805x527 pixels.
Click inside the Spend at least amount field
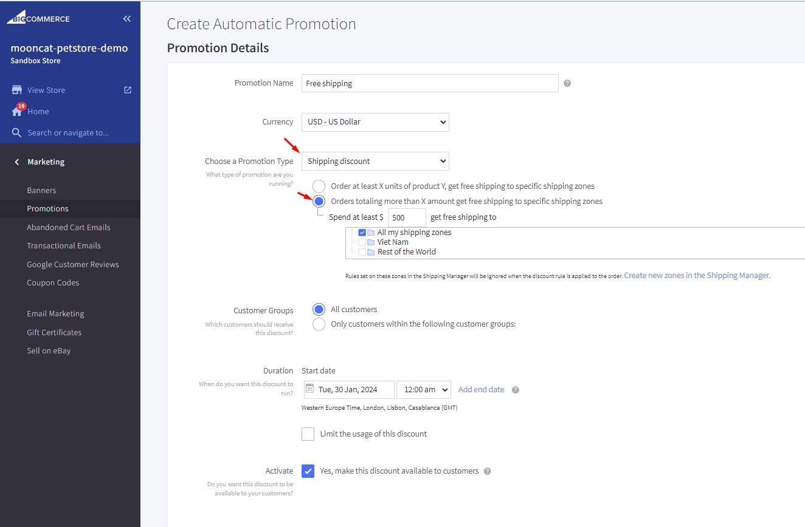click(406, 217)
